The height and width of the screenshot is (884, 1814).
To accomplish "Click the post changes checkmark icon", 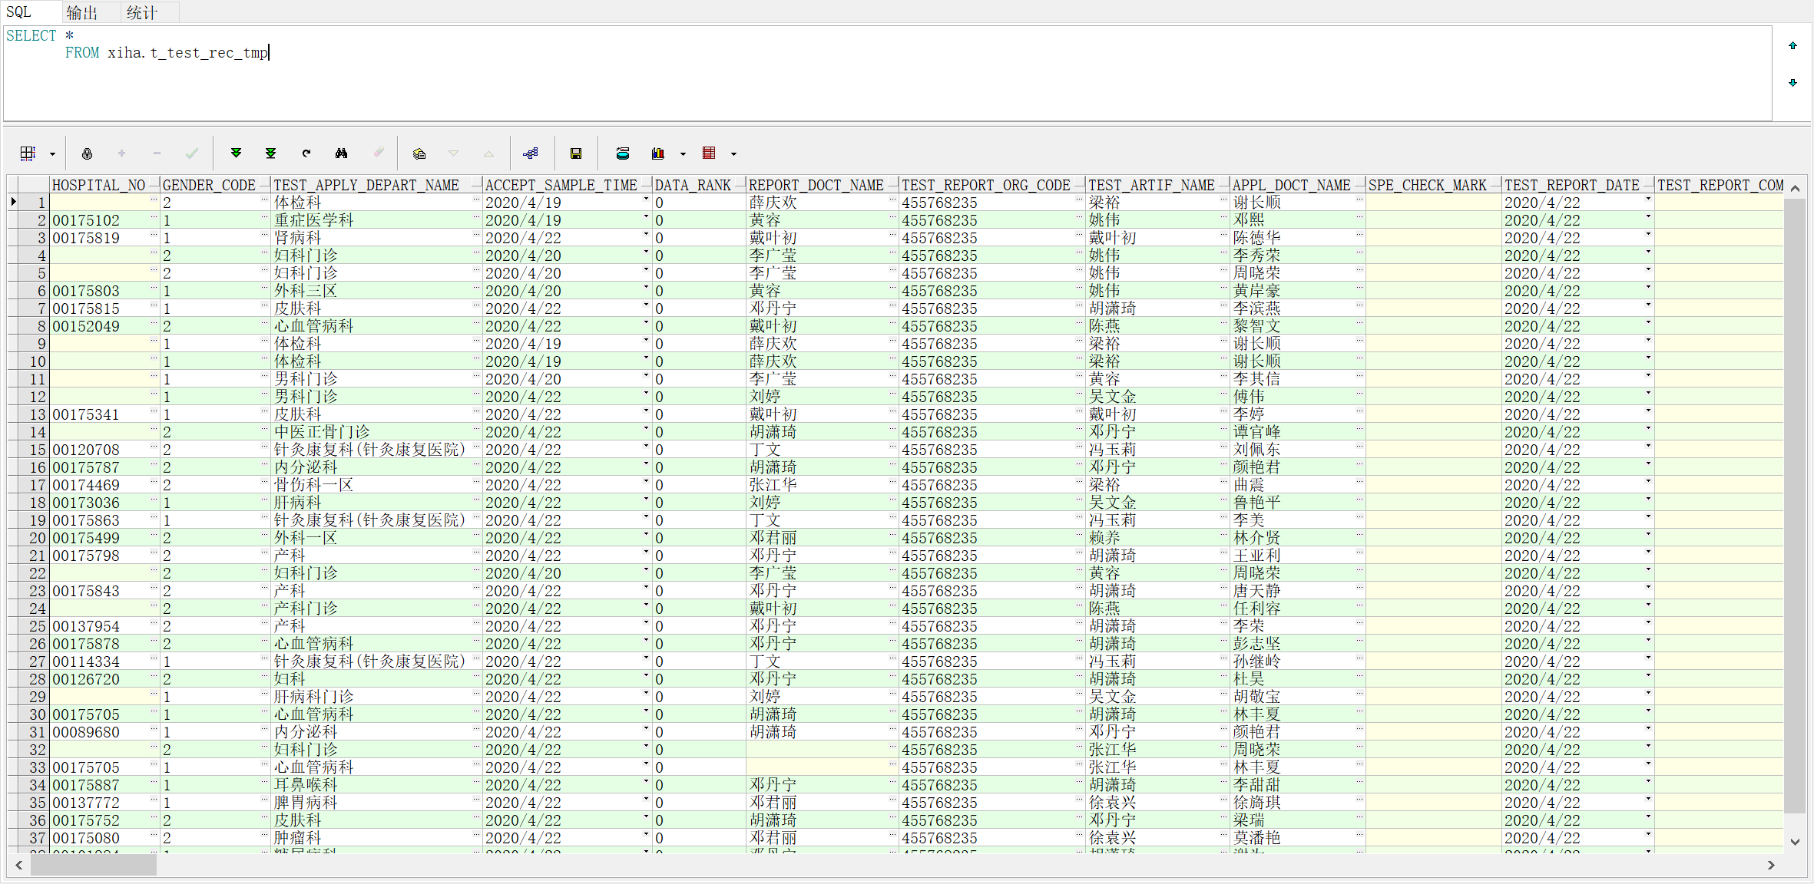I will [192, 153].
